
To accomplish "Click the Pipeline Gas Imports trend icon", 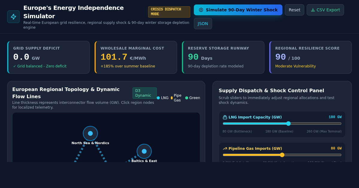I will pyautogui.click(x=225, y=149).
